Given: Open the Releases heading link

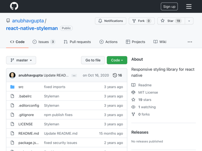Looking at the screenshot, I should click(x=140, y=132).
